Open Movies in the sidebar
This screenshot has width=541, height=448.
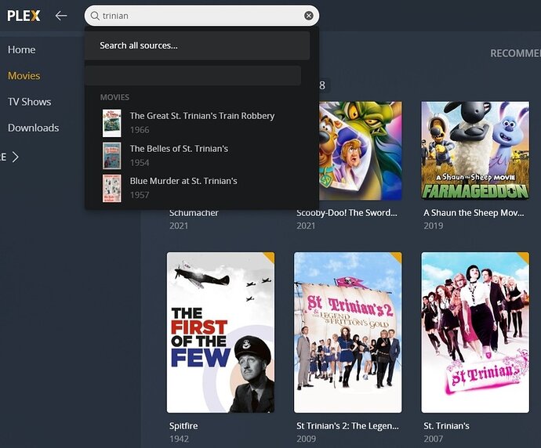coord(24,76)
